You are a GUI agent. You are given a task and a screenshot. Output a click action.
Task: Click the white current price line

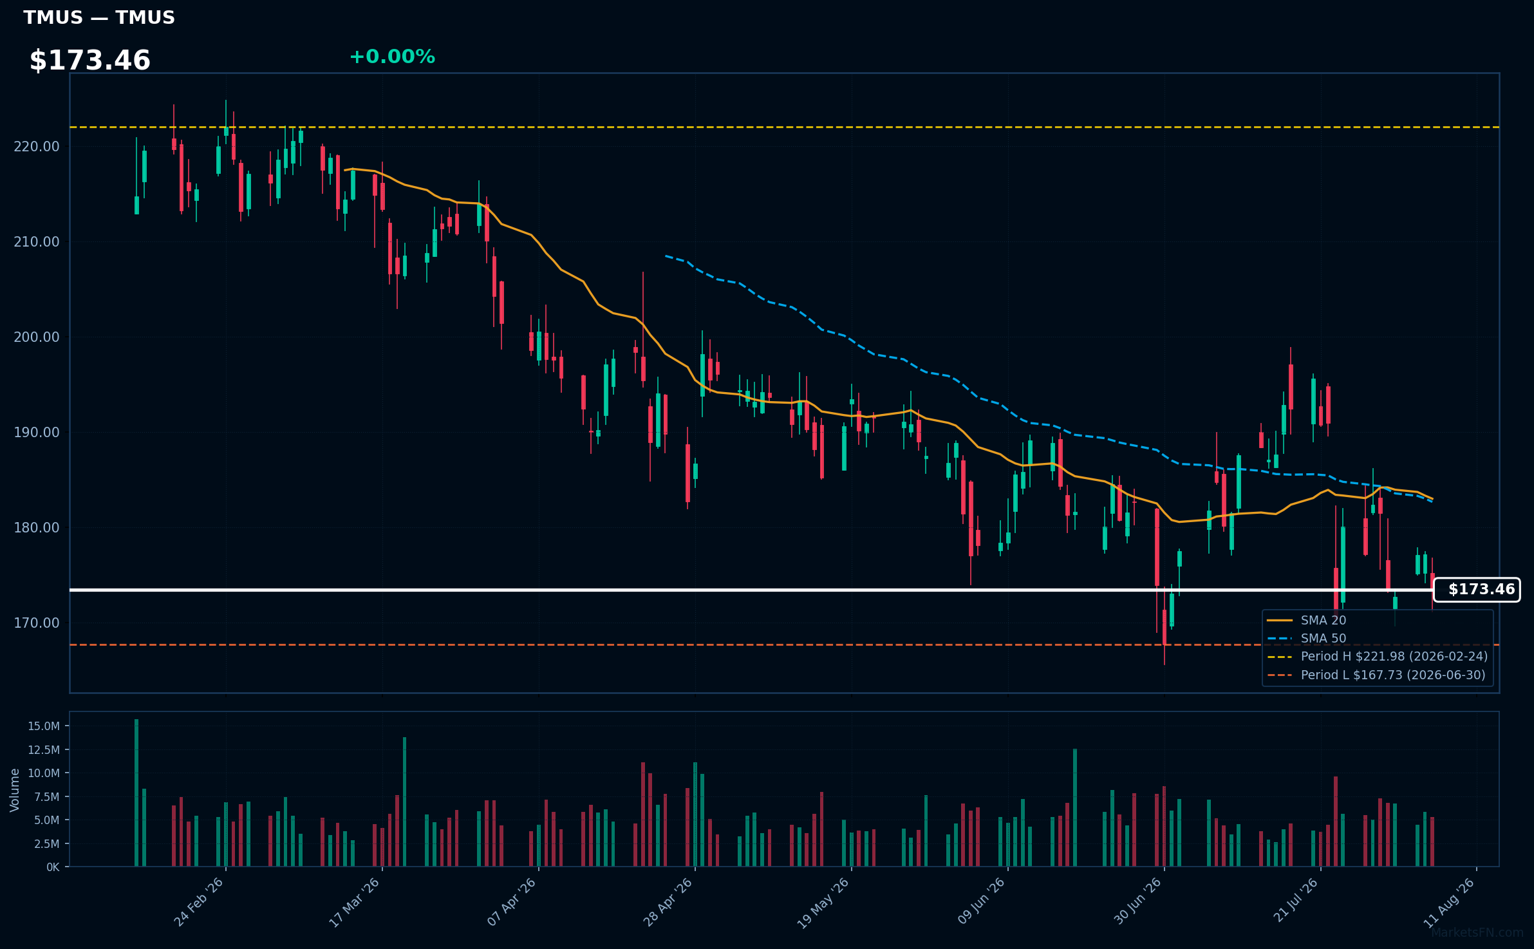coord(751,590)
